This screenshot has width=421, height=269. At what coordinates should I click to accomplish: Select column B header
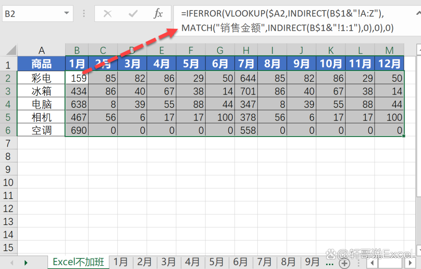coord(77,50)
